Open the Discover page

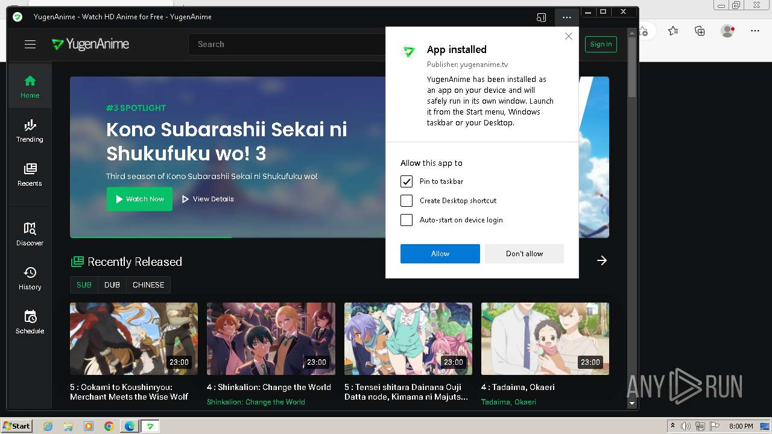[x=30, y=234]
